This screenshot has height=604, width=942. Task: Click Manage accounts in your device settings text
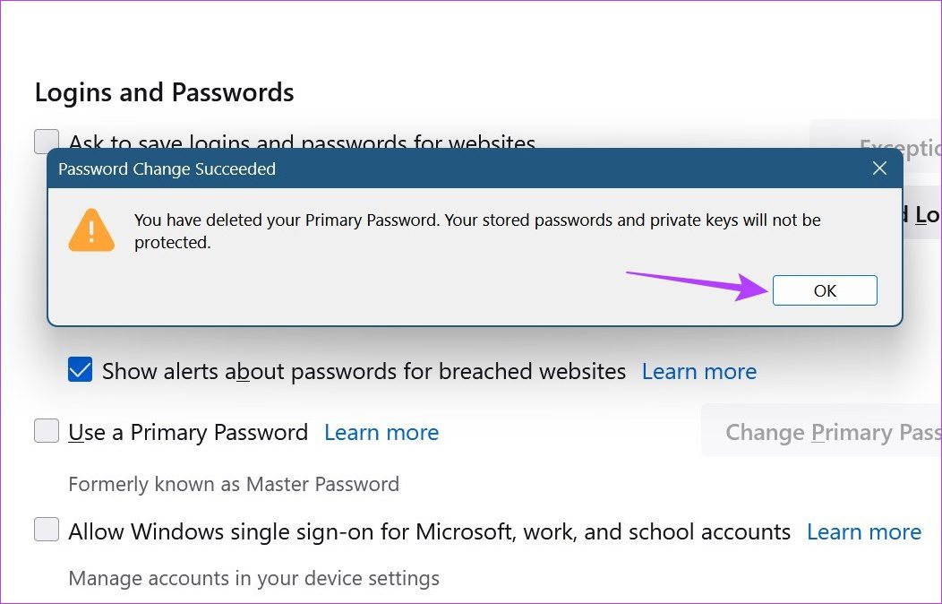[253, 578]
